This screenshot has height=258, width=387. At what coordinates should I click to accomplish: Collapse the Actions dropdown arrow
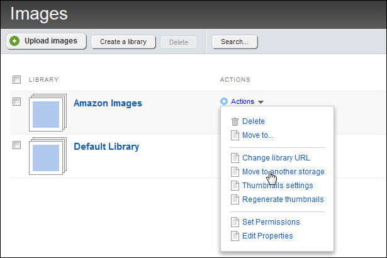(x=261, y=102)
